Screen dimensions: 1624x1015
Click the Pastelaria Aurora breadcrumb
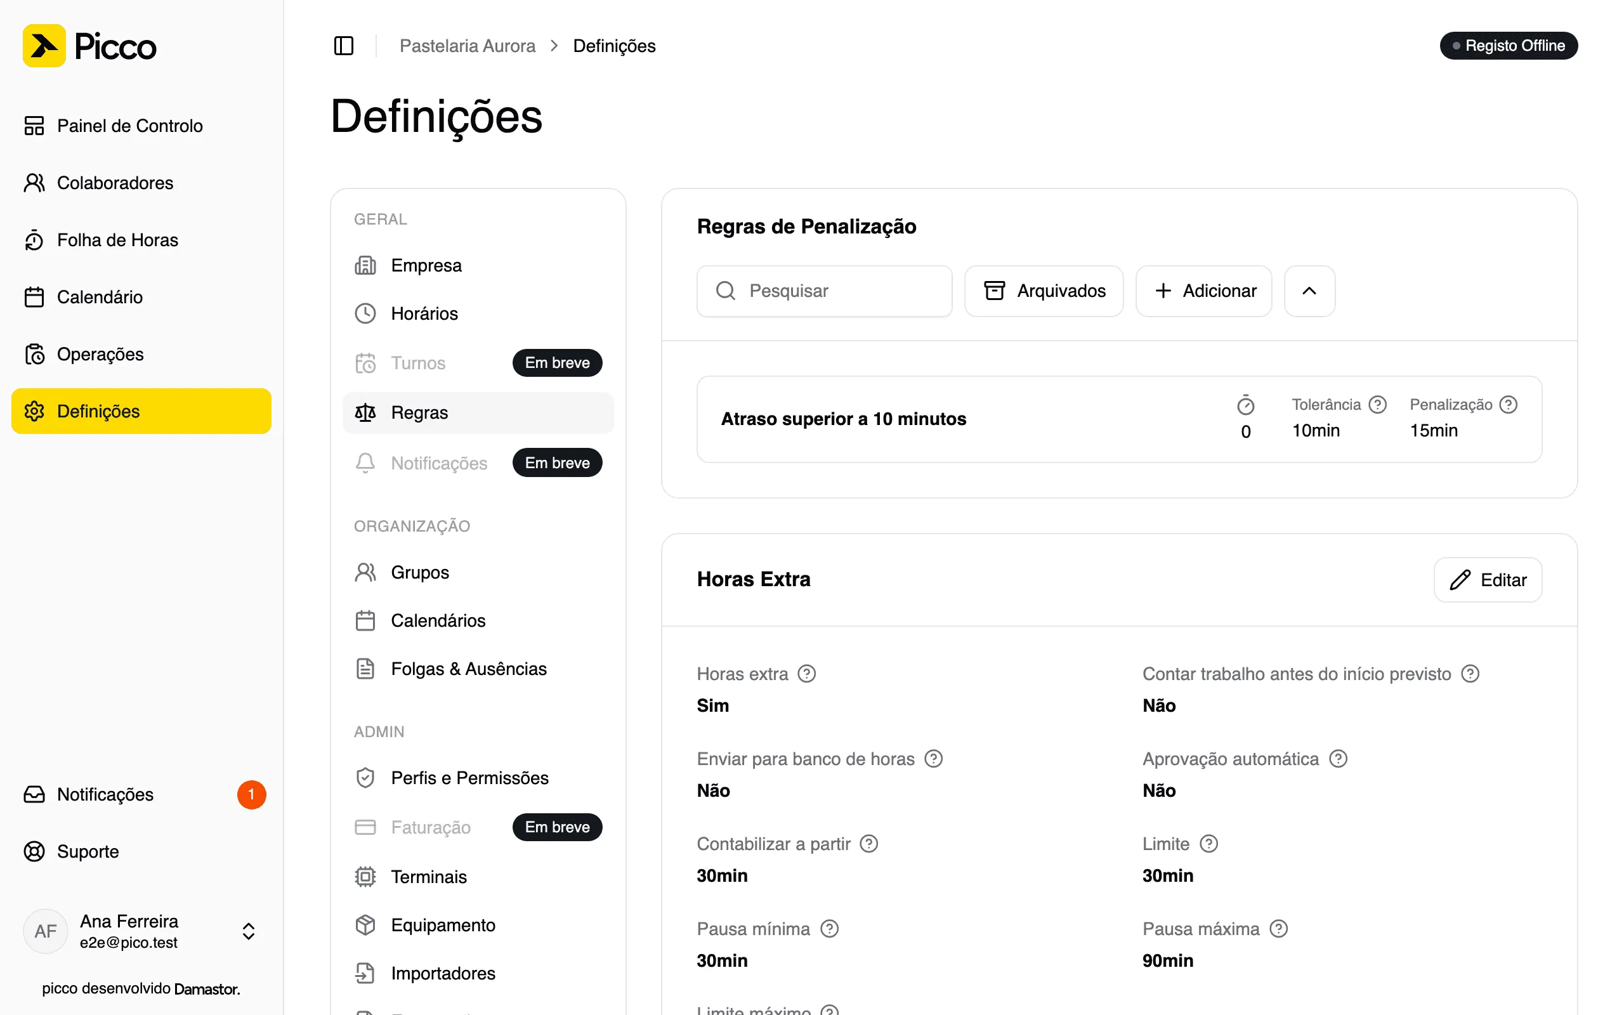click(x=468, y=46)
